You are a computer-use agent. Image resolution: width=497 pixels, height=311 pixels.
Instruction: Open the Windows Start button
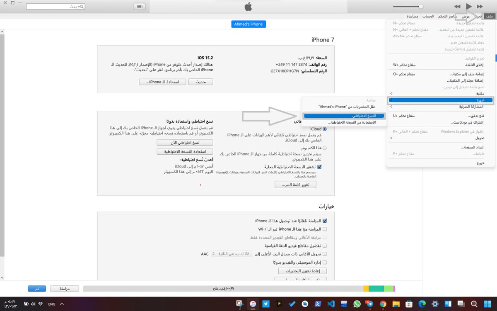click(x=487, y=304)
